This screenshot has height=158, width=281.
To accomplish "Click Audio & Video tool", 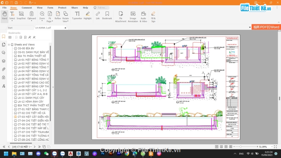I will [143, 17].
